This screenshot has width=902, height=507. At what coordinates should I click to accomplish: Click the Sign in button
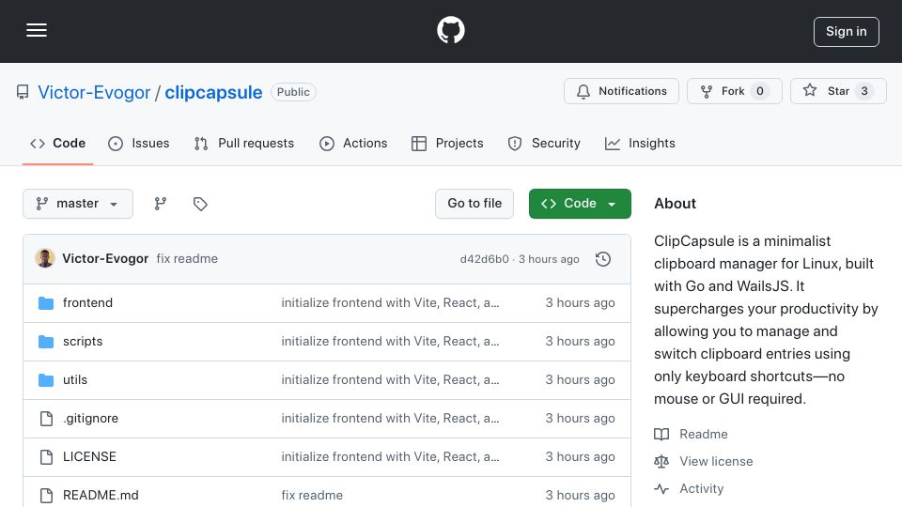(846, 32)
